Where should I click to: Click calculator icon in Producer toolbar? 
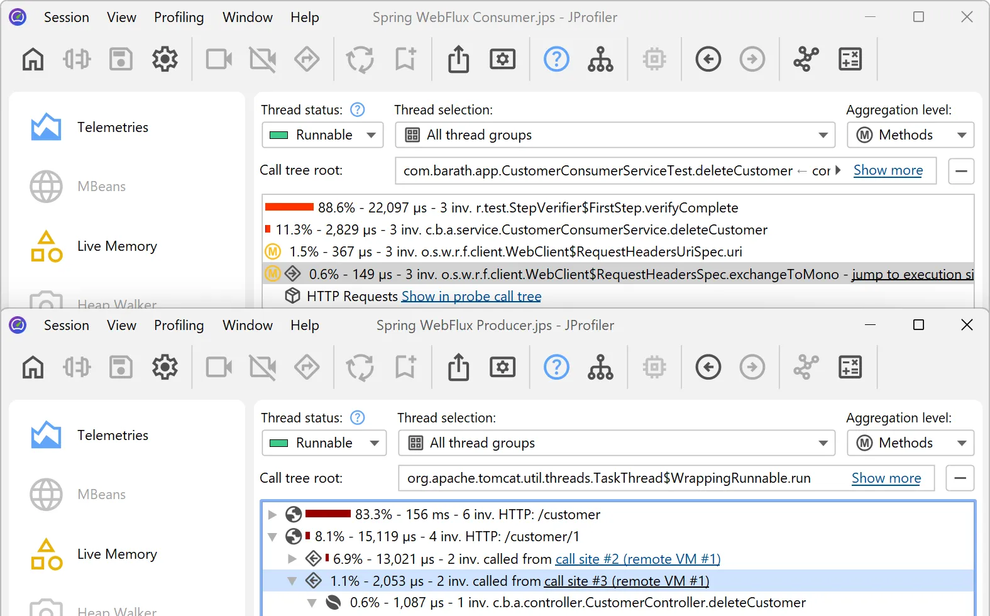[x=850, y=368]
